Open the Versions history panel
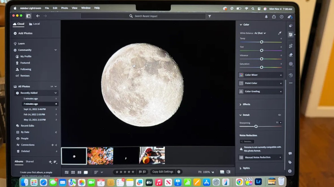The image size is (334, 187). (x=290, y=75)
